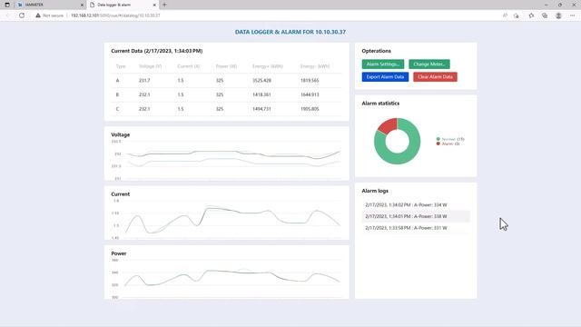Image resolution: width=581 pixels, height=327 pixels.
Task: Open the Favorites list icon
Action: (531, 15)
